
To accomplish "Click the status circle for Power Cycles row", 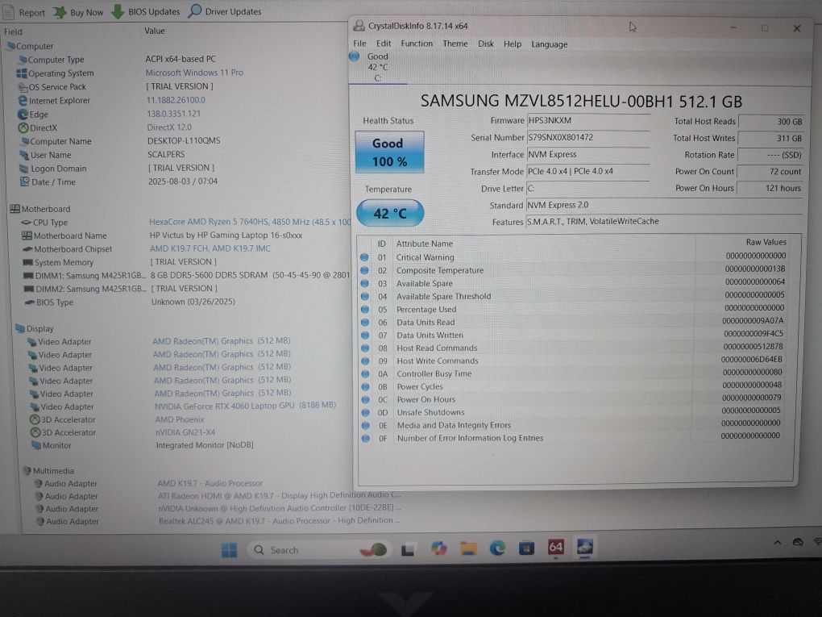I will coord(365,386).
